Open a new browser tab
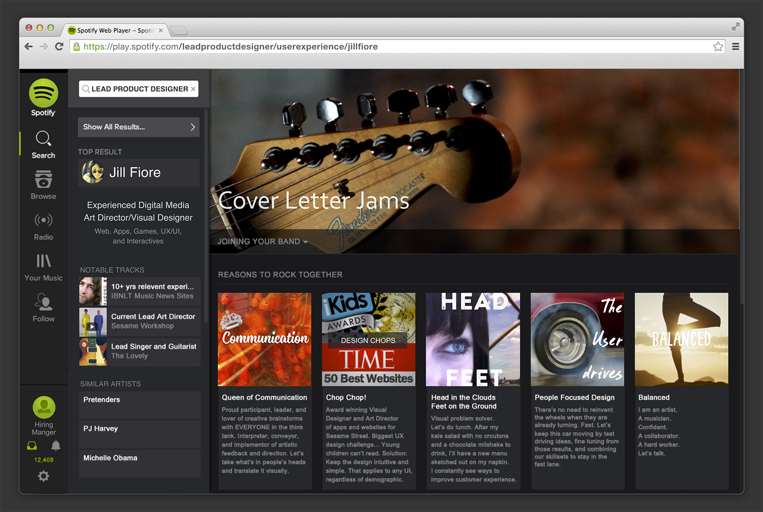The width and height of the screenshot is (763, 512). click(x=179, y=31)
